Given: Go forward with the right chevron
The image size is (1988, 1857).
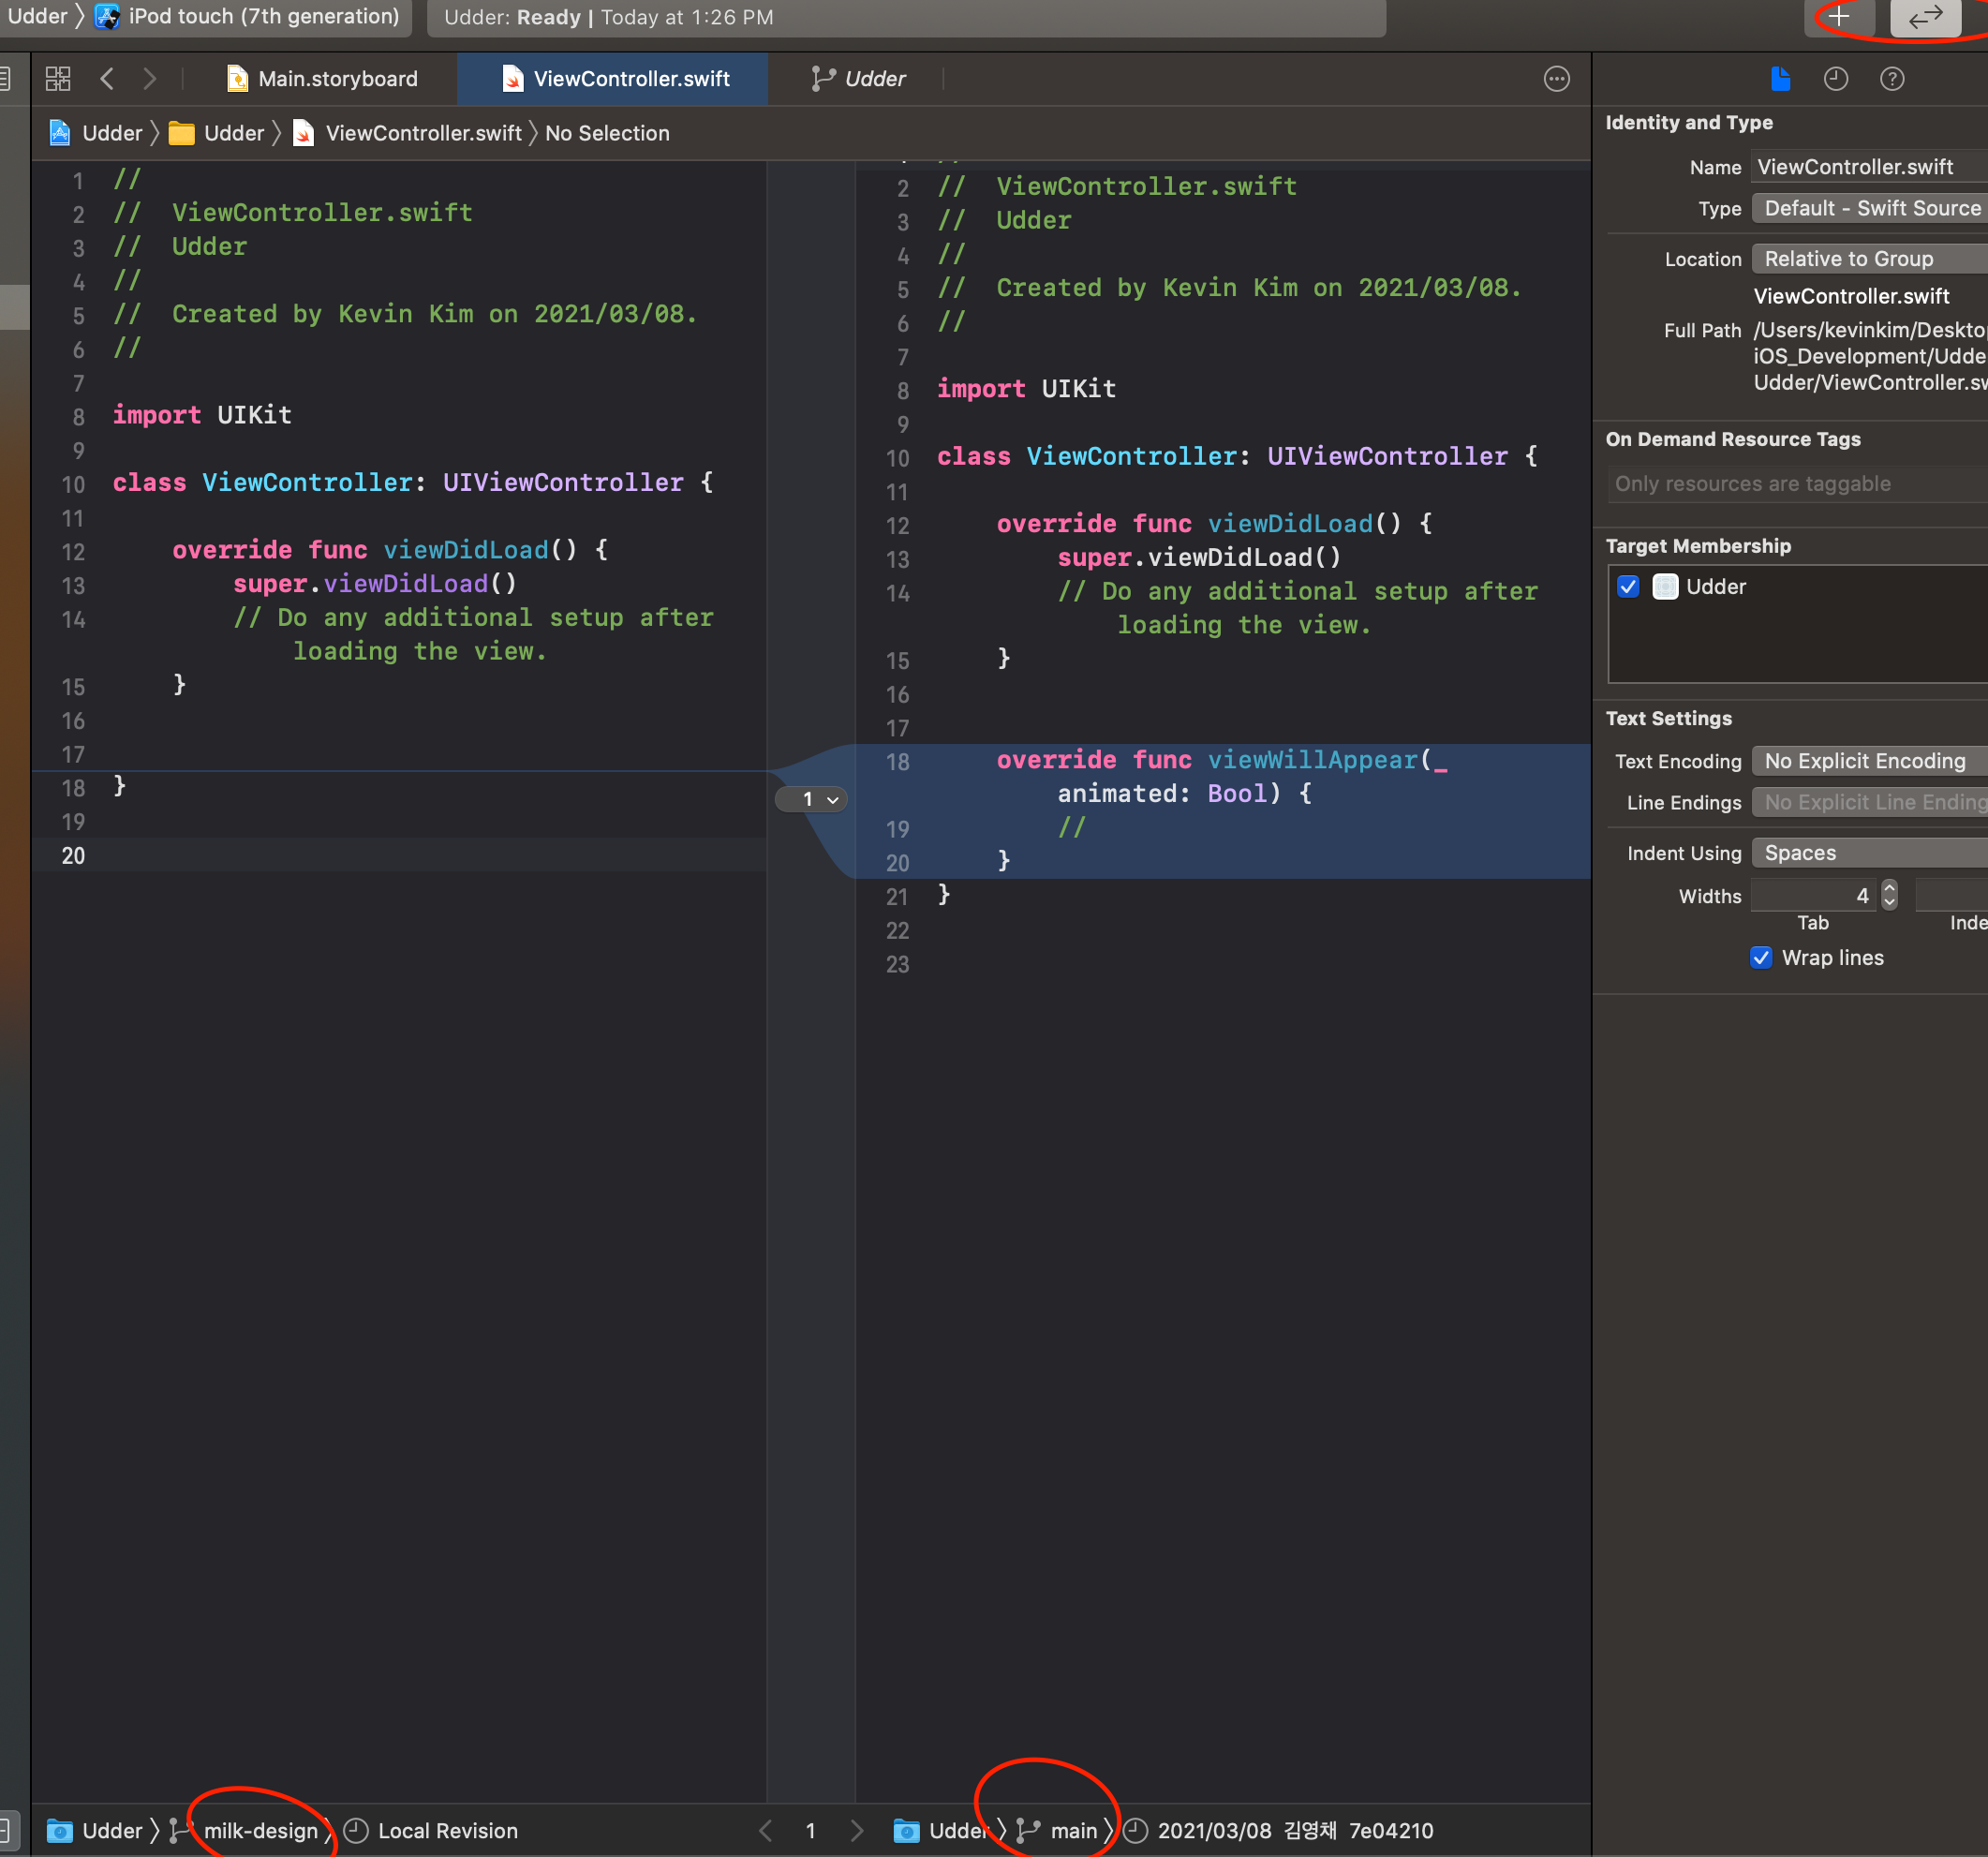Looking at the screenshot, I should tap(150, 79).
